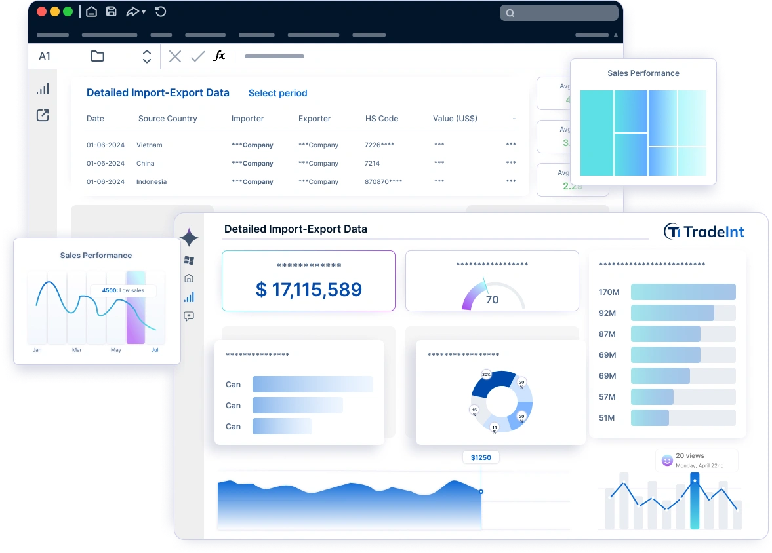Click the sparkle star icon in dashboard sidebar
This screenshot has height=553, width=772.
click(189, 238)
